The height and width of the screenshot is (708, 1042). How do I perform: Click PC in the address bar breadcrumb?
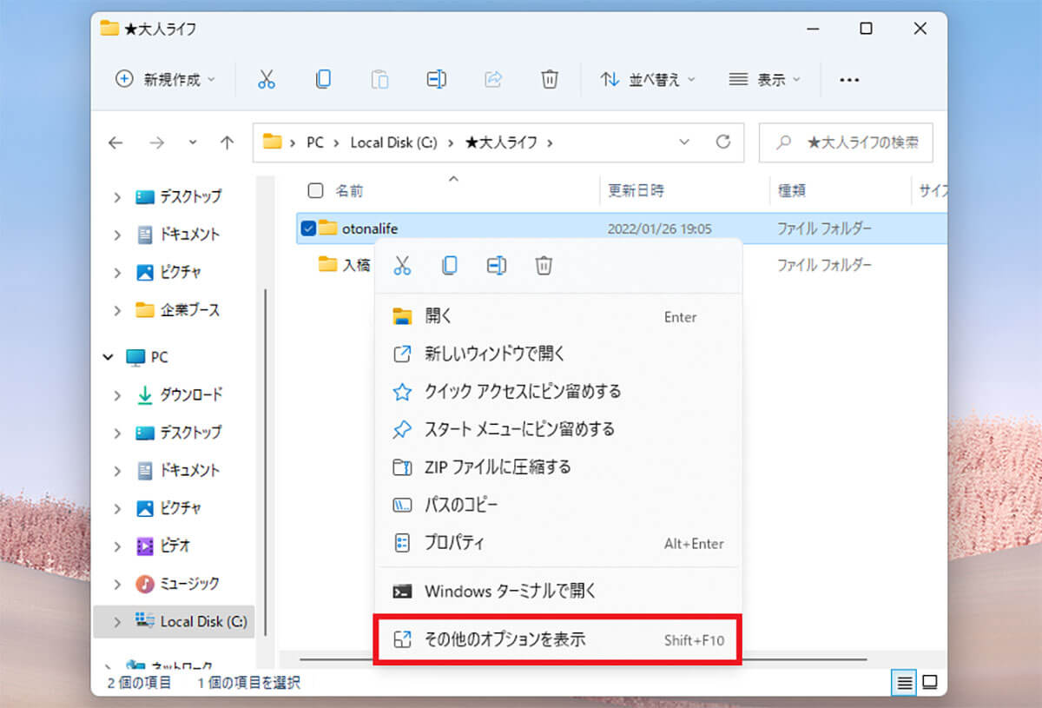(x=314, y=142)
